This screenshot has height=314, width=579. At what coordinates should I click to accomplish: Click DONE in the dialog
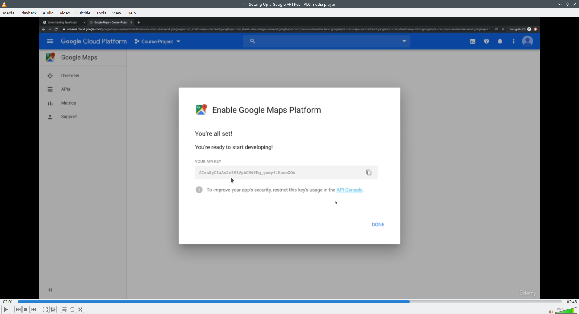tap(378, 225)
